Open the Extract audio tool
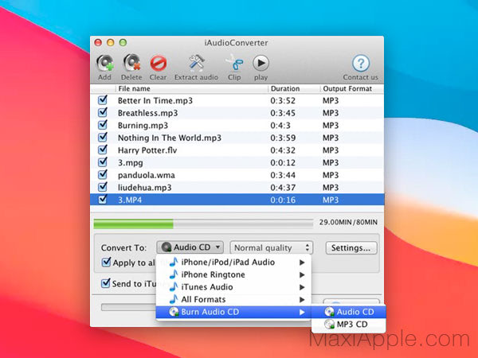This screenshot has width=478, height=358. pos(197,63)
